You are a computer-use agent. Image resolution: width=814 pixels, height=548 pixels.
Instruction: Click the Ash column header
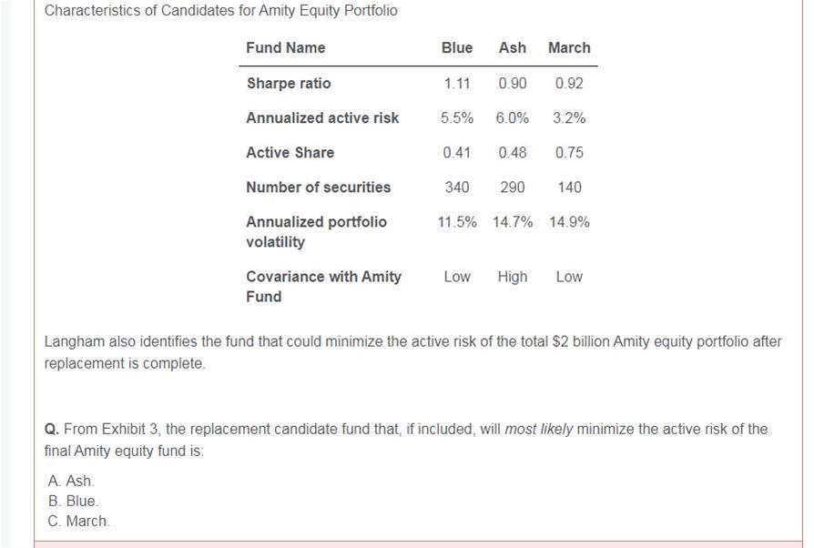[513, 47]
